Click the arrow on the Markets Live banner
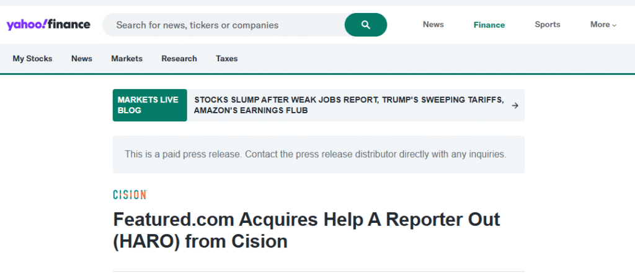 click(x=515, y=105)
